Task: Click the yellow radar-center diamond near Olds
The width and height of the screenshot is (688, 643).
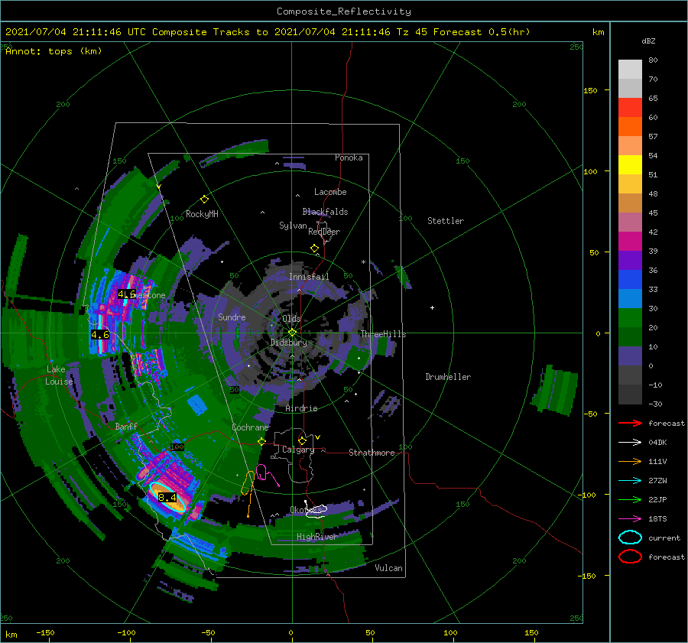Action: point(292,333)
